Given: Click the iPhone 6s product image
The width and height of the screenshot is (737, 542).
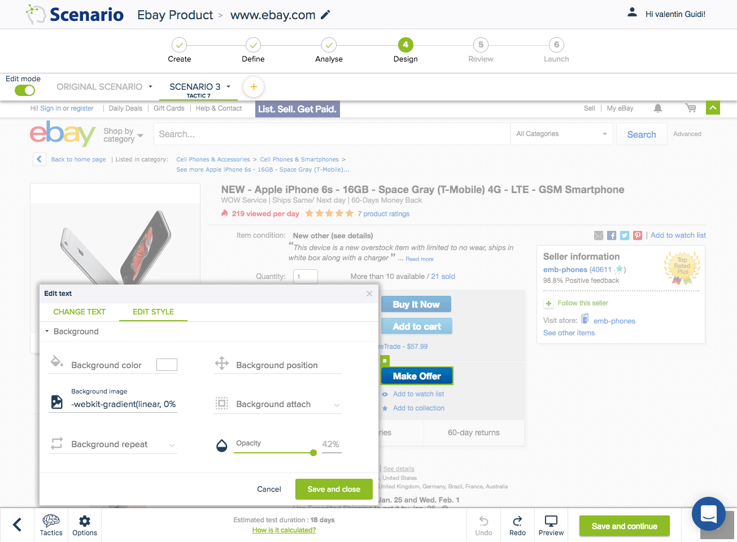Looking at the screenshot, I should click(115, 243).
